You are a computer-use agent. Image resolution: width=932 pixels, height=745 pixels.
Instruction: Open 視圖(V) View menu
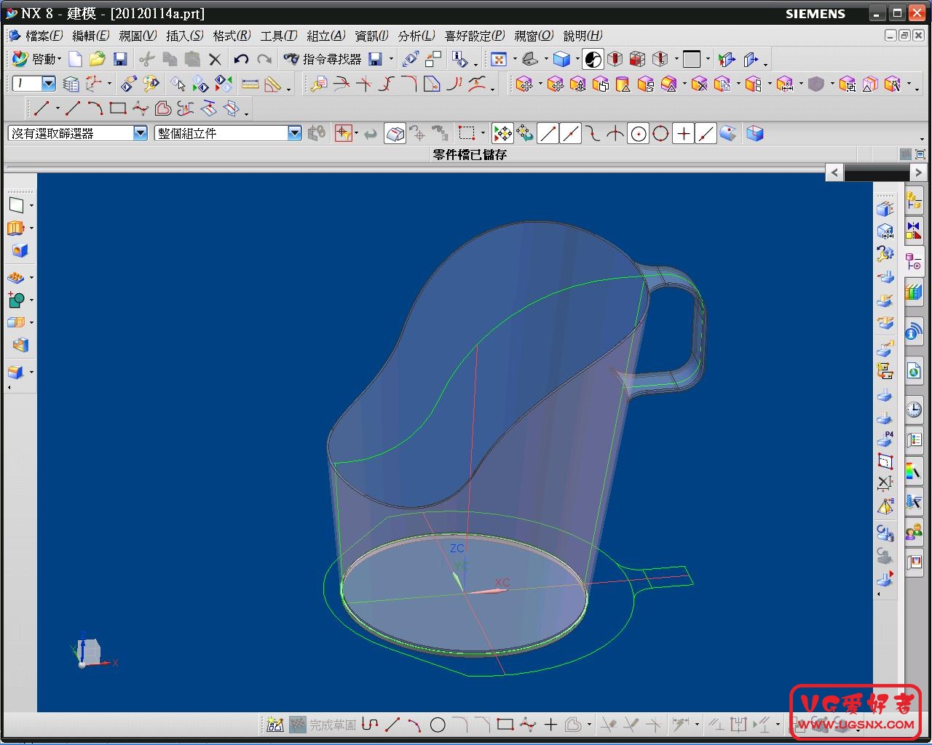point(138,36)
